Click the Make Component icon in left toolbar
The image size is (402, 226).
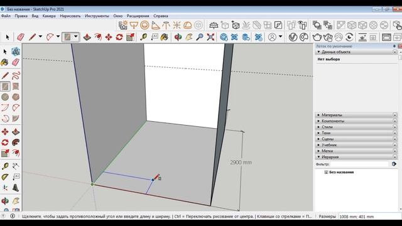point(16,51)
